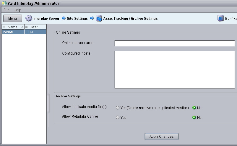
Task: Click inside the Configured hosts box
Action: click(175, 70)
